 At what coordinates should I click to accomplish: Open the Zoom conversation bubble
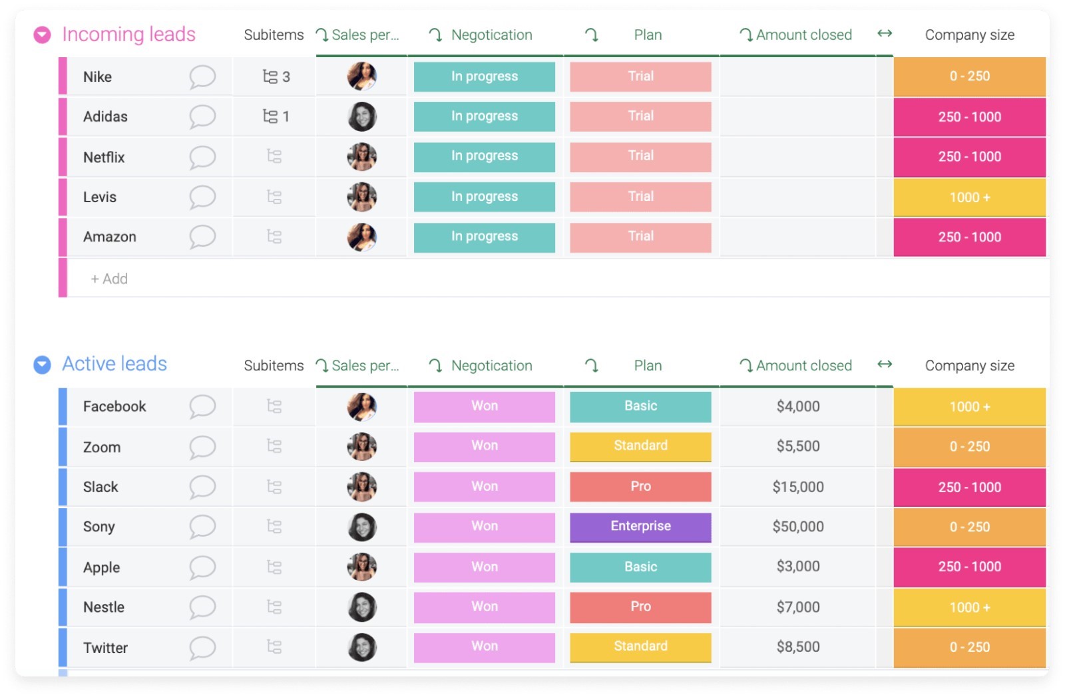(202, 447)
